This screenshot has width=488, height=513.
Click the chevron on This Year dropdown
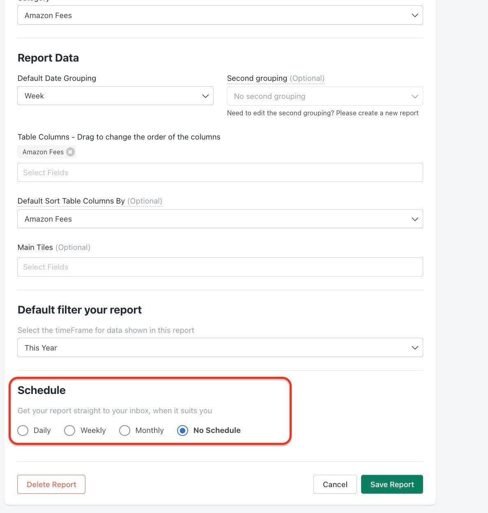pyautogui.click(x=415, y=348)
